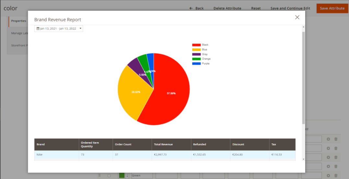Click the drag handle beside Green option

100,175
